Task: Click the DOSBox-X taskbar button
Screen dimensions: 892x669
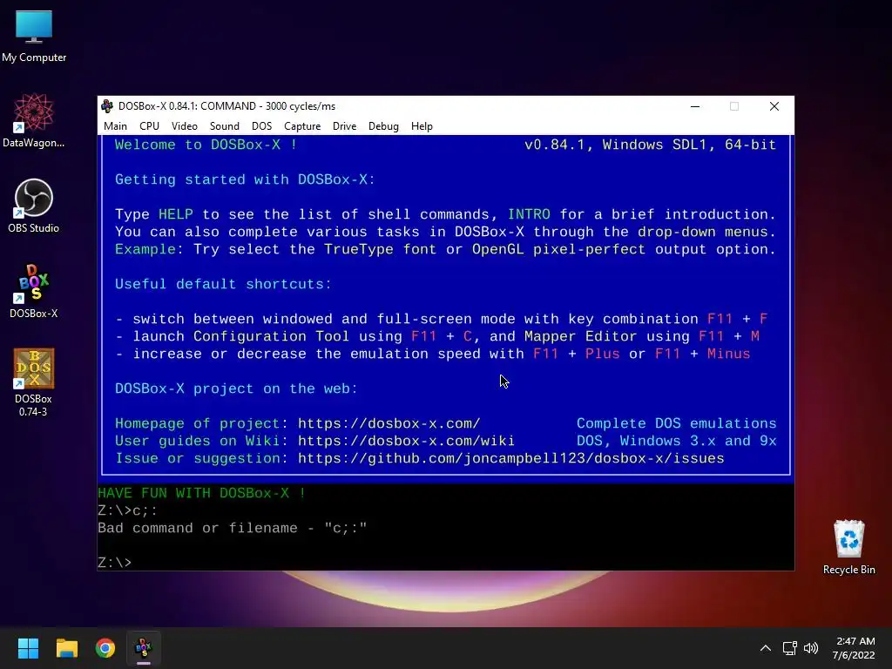Action: 144,648
